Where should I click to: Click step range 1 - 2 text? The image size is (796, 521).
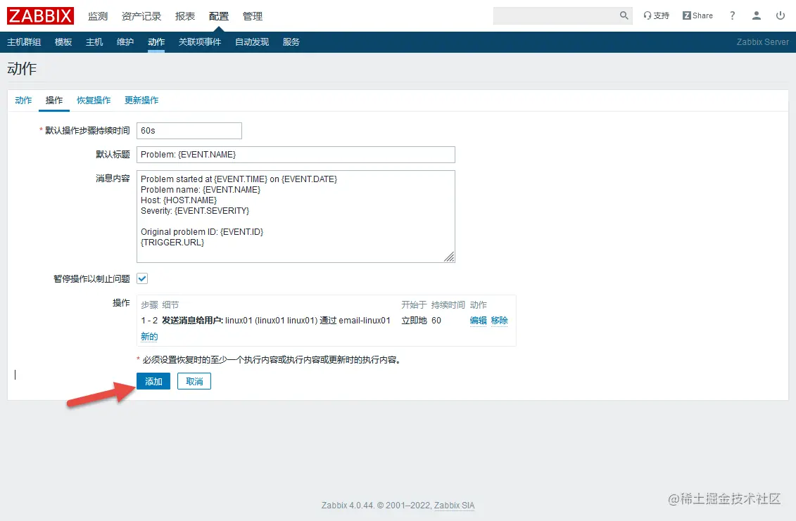click(149, 321)
